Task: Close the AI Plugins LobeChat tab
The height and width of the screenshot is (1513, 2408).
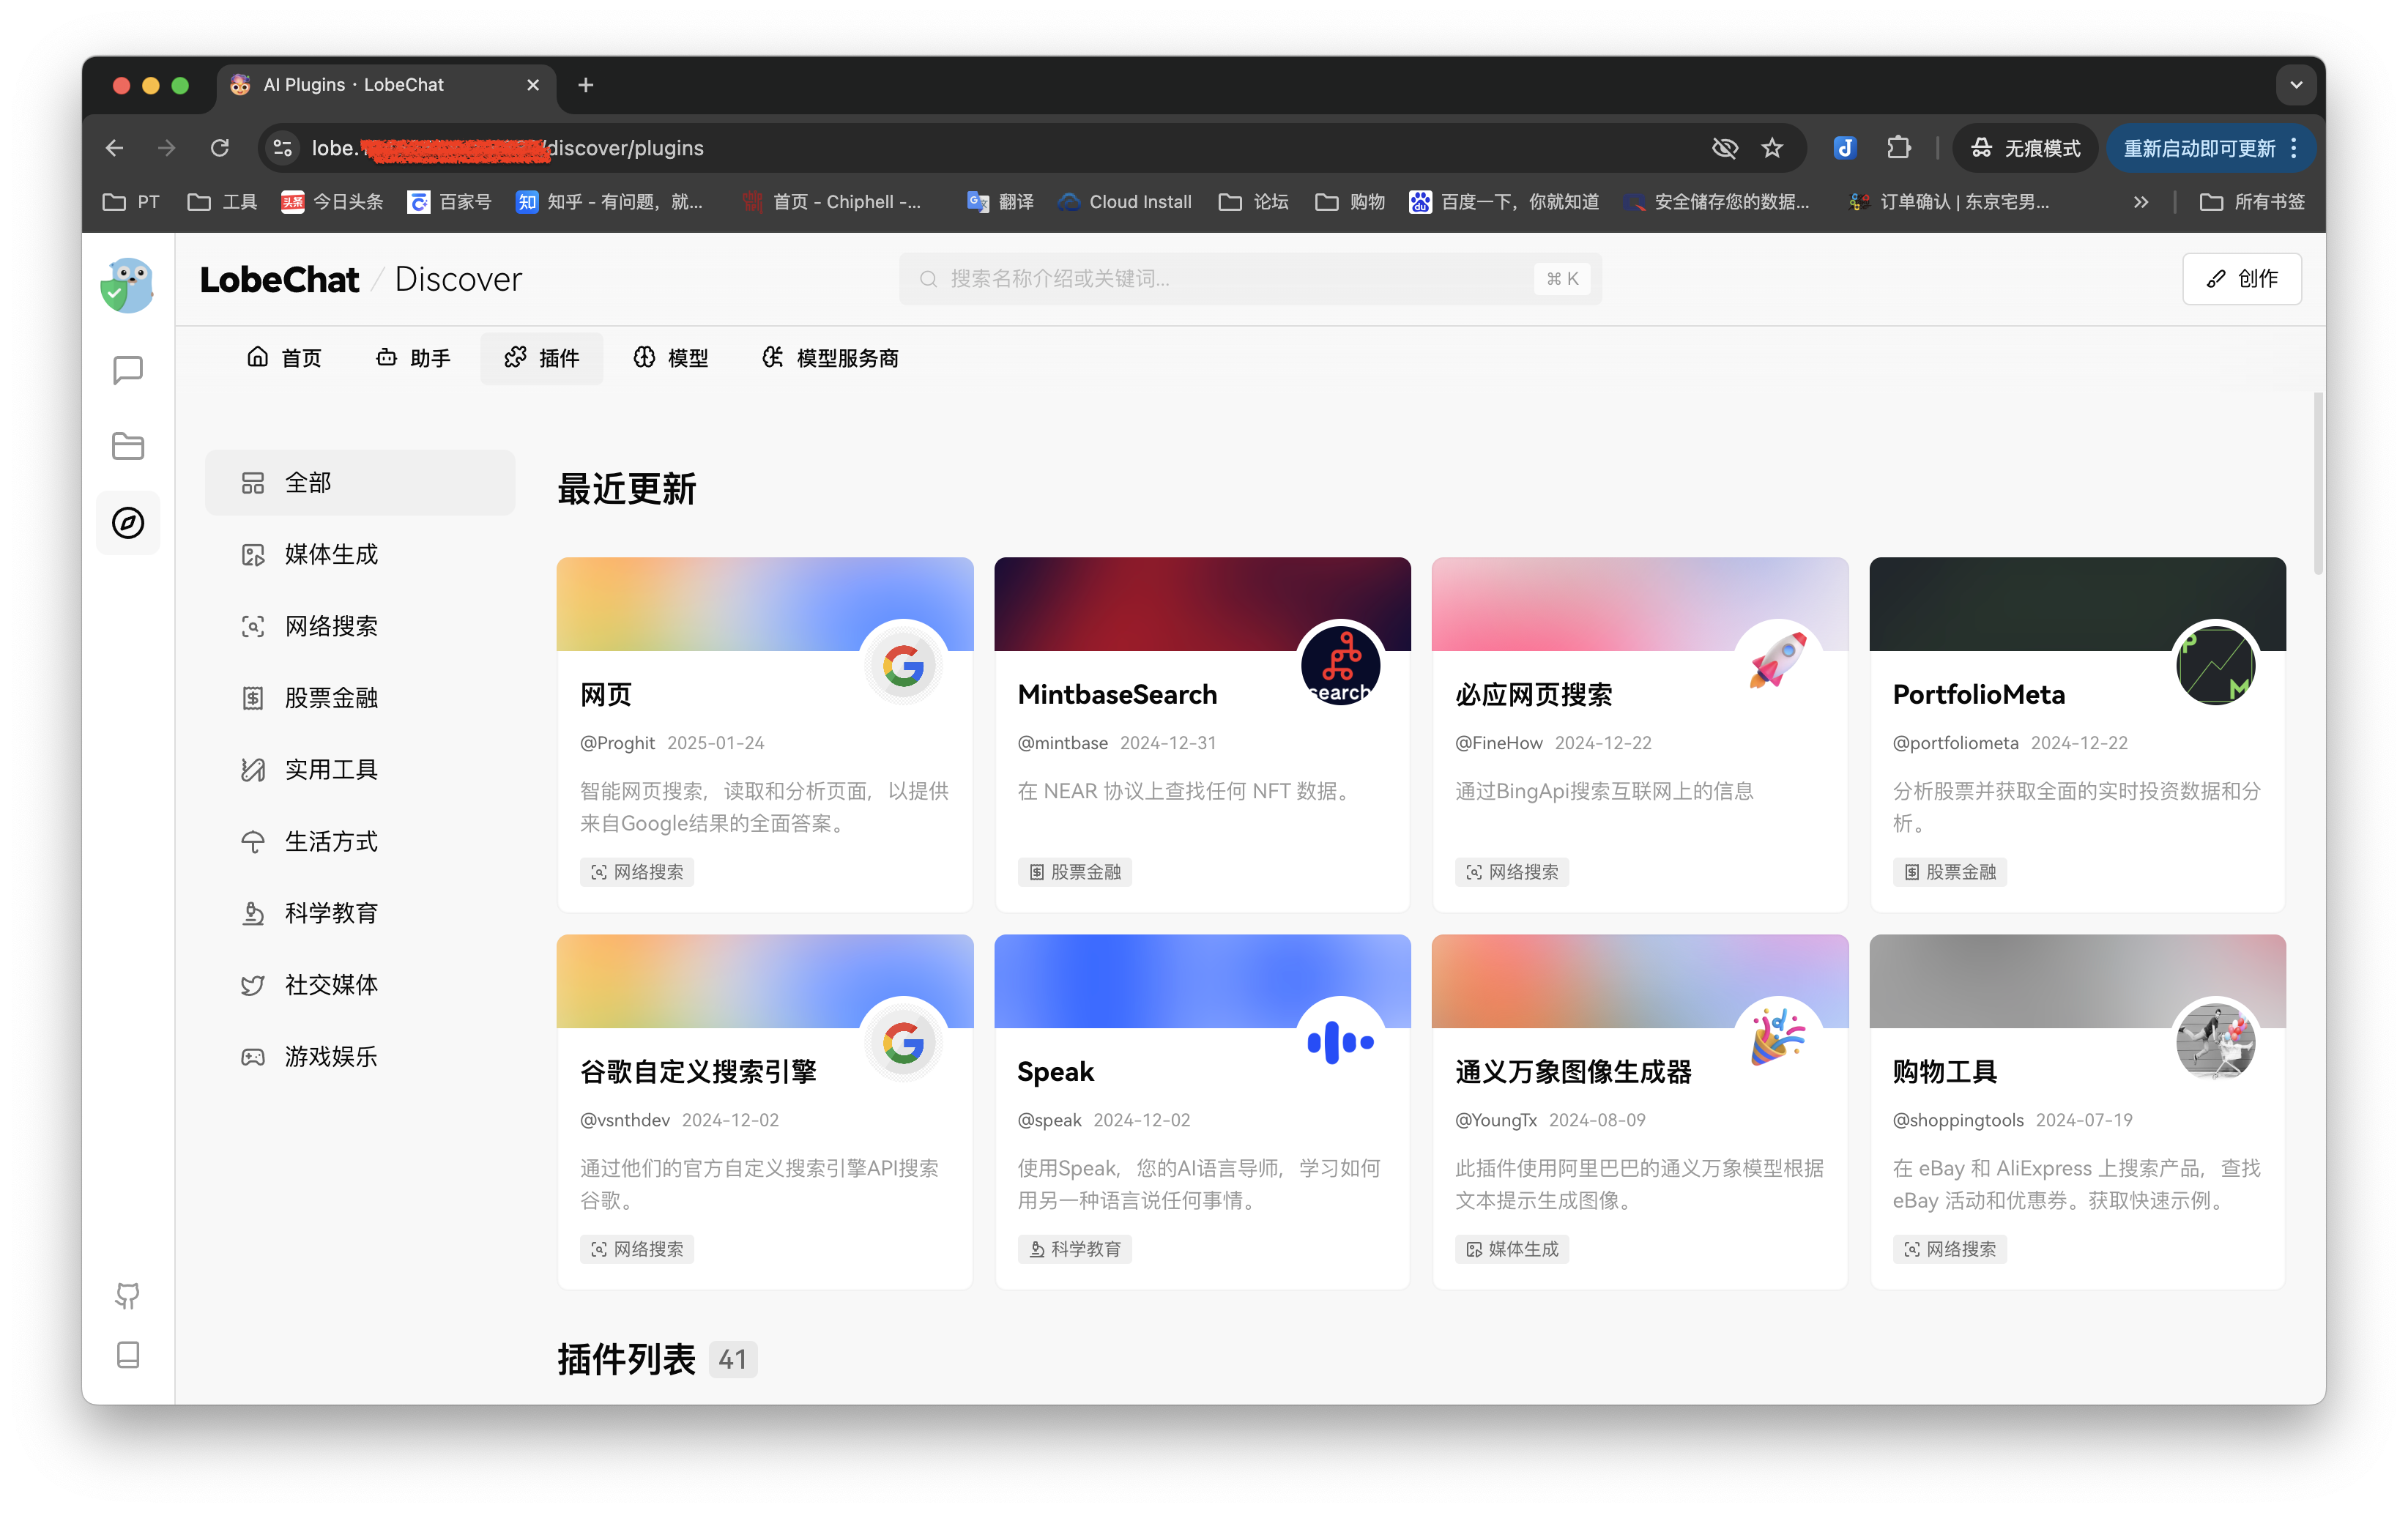Action: pos(533,85)
